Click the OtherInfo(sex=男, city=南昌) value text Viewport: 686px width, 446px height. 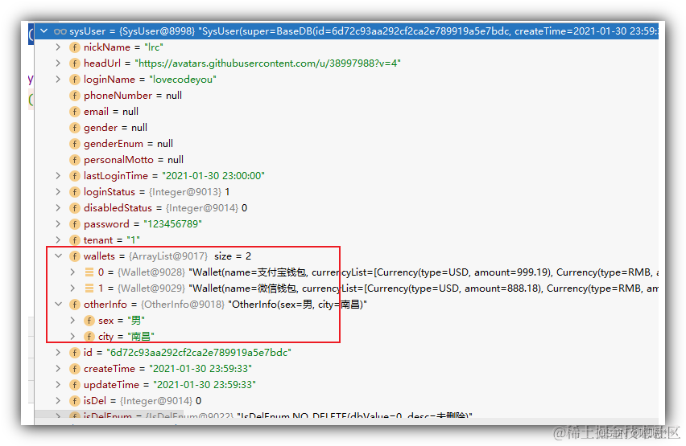point(297,305)
